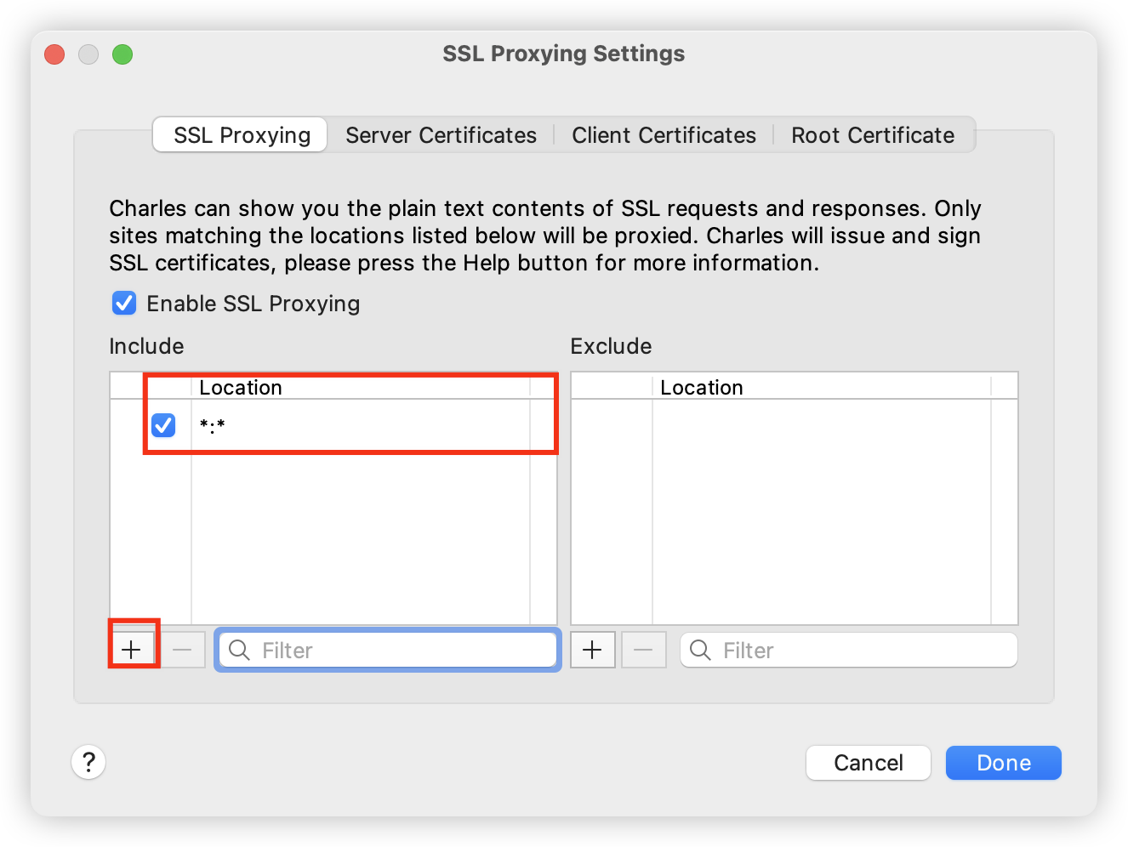This screenshot has width=1128, height=847.
Task: Click the minus button under Exclude list
Action: tap(644, 651)
